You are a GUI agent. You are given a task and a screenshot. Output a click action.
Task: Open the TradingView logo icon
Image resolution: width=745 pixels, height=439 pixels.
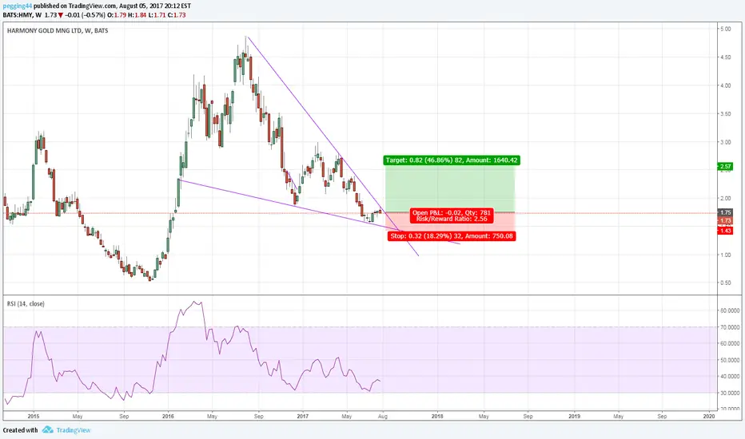[x=47, y=430]
